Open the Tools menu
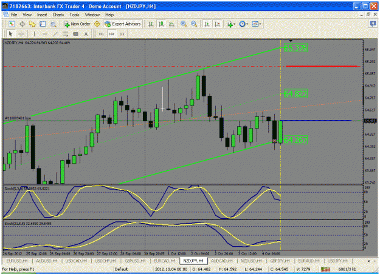 pyautogui.click(x=74, y=15)
